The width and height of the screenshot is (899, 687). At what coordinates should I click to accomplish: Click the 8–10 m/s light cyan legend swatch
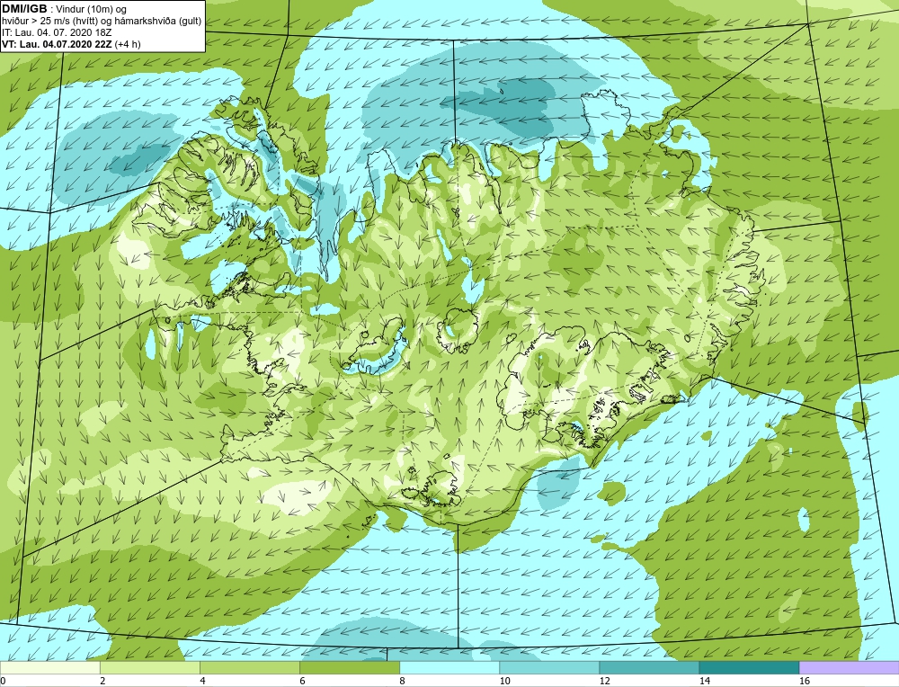(x=449, y=667)
